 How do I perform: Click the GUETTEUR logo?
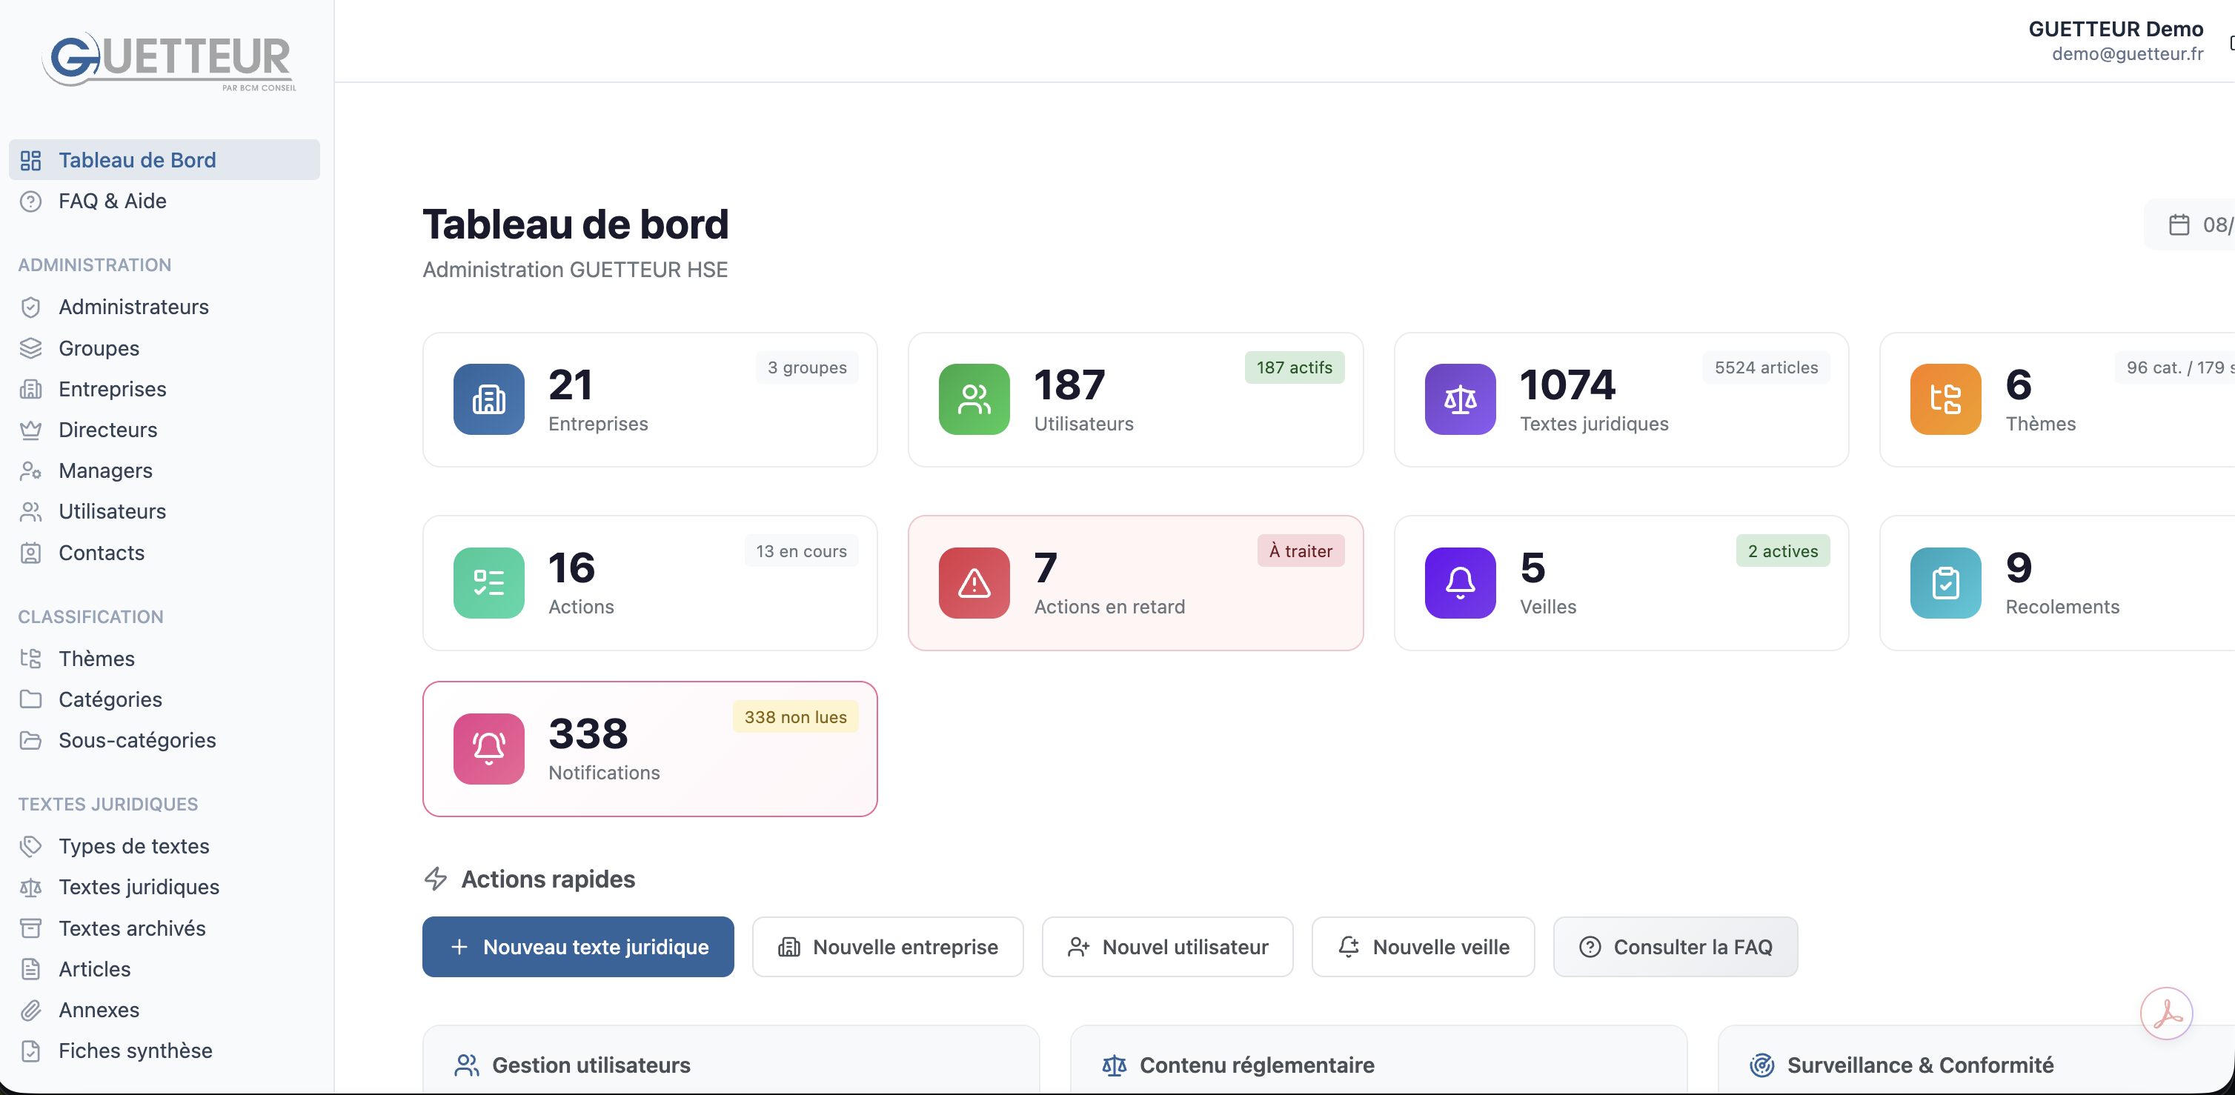point(169,61)
